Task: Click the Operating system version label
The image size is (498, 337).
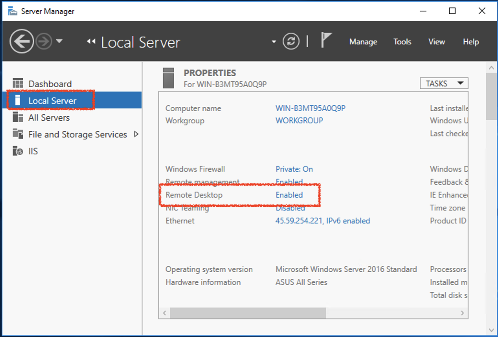Action: point(209,269)
